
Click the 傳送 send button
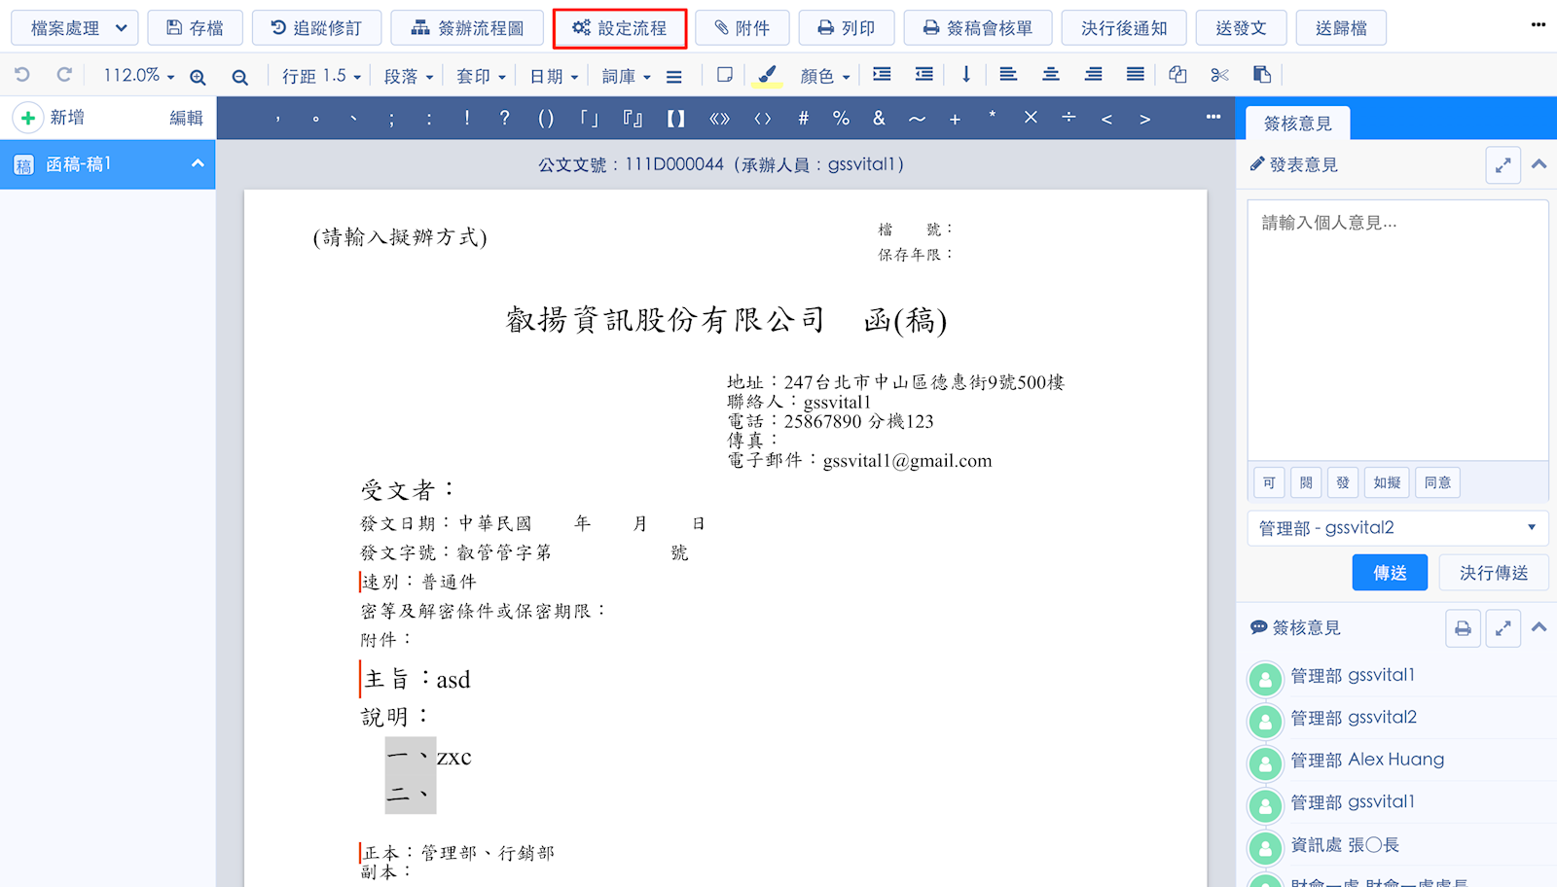pos(1390,573)
